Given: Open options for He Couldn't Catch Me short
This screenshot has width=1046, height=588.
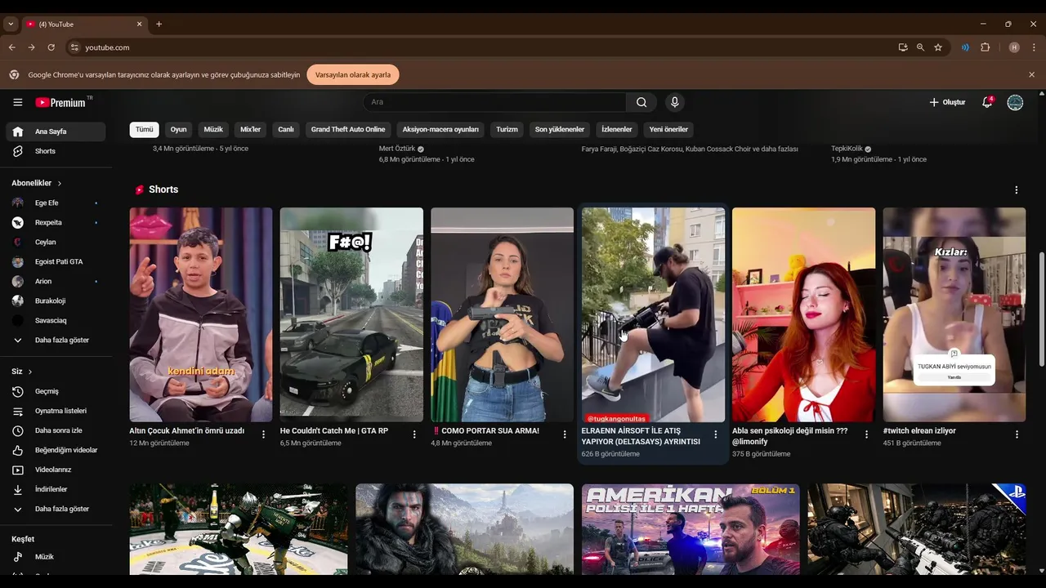Looking at the screenshot, I should click(414, 434).
